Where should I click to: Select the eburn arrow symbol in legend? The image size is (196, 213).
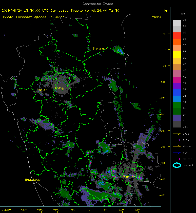click(x=177, y=146)
